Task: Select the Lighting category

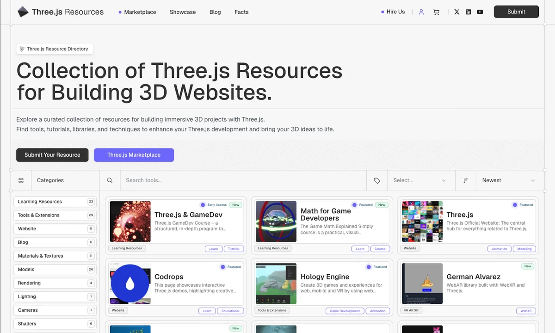Action: [55, 296]
